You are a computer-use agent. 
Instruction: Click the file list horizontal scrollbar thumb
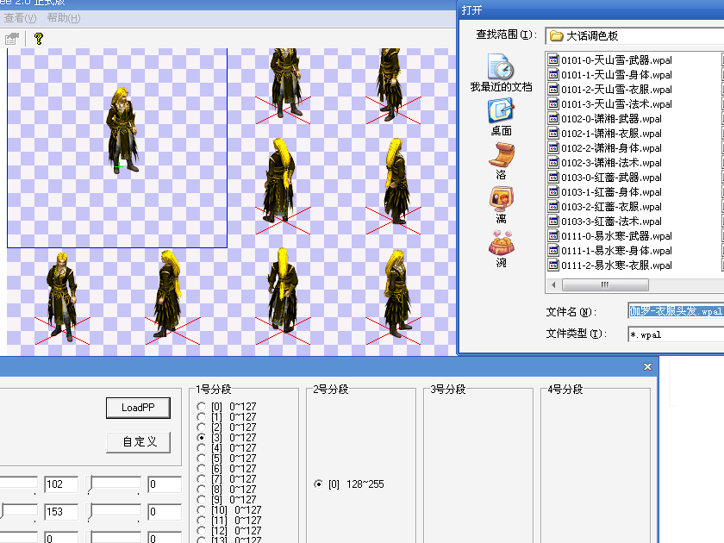point(605,285)
